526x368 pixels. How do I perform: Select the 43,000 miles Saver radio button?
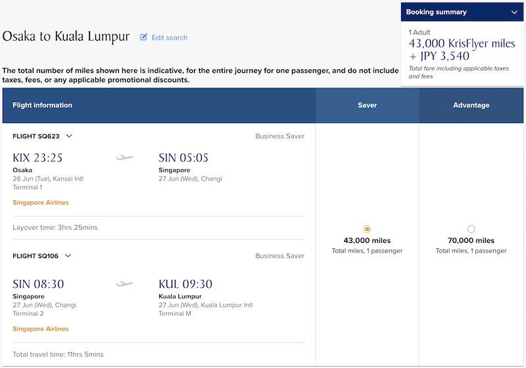pos(367,229)
